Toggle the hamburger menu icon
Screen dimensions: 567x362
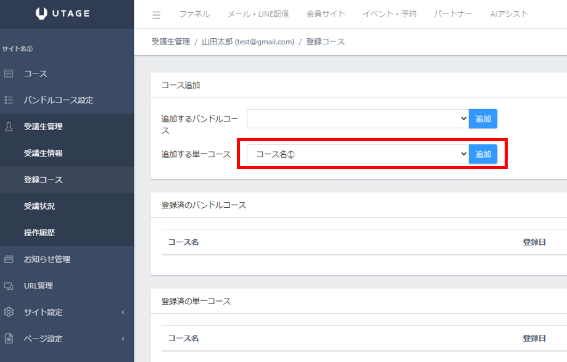[x=156, y=14]
